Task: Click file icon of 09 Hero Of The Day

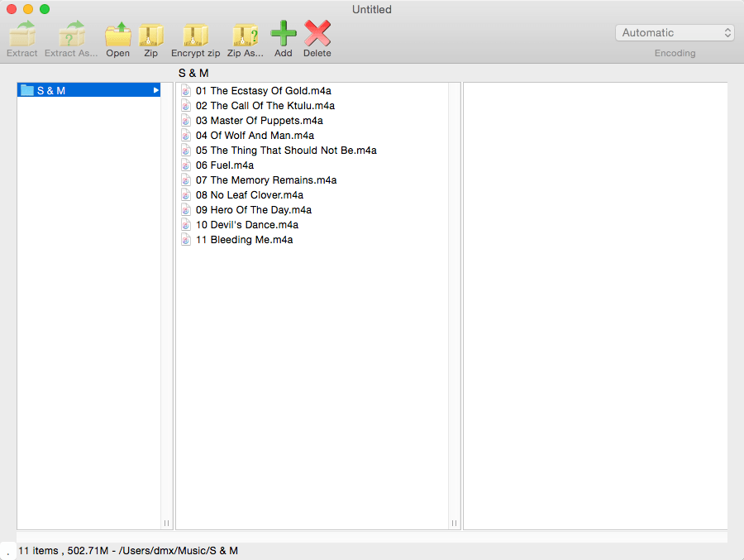Action: pos(186,210)
